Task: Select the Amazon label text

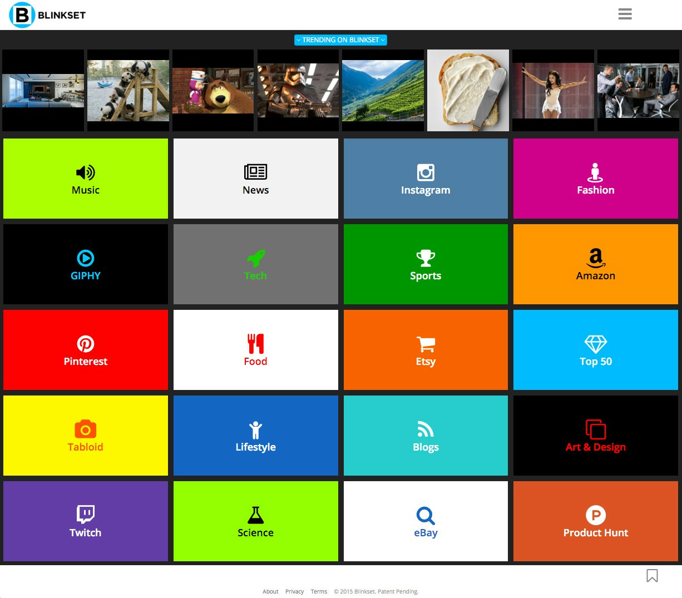Action: pos(595,275)
